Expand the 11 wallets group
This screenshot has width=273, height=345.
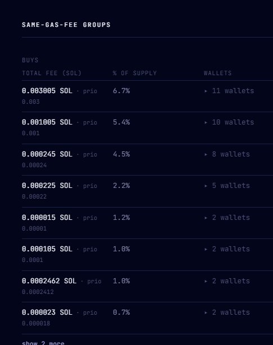point(229,91)
